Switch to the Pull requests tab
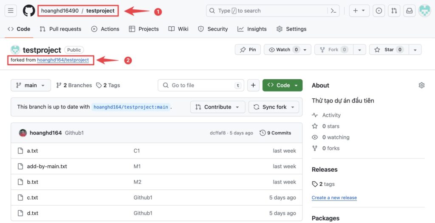The image size is (435, 223). point(60,29)
